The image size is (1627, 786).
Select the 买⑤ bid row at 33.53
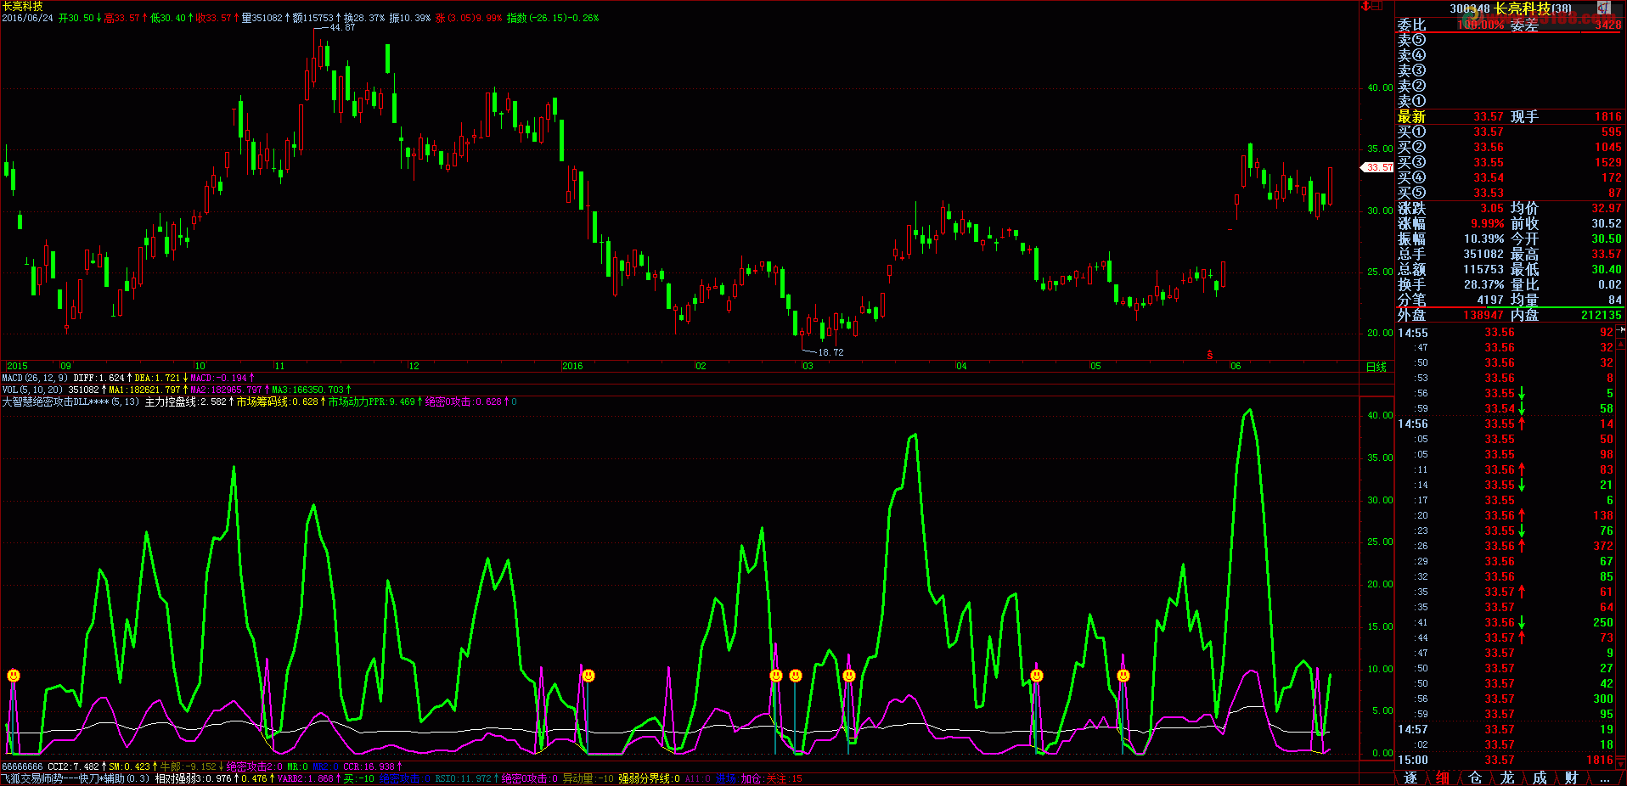coord(1510,193)
